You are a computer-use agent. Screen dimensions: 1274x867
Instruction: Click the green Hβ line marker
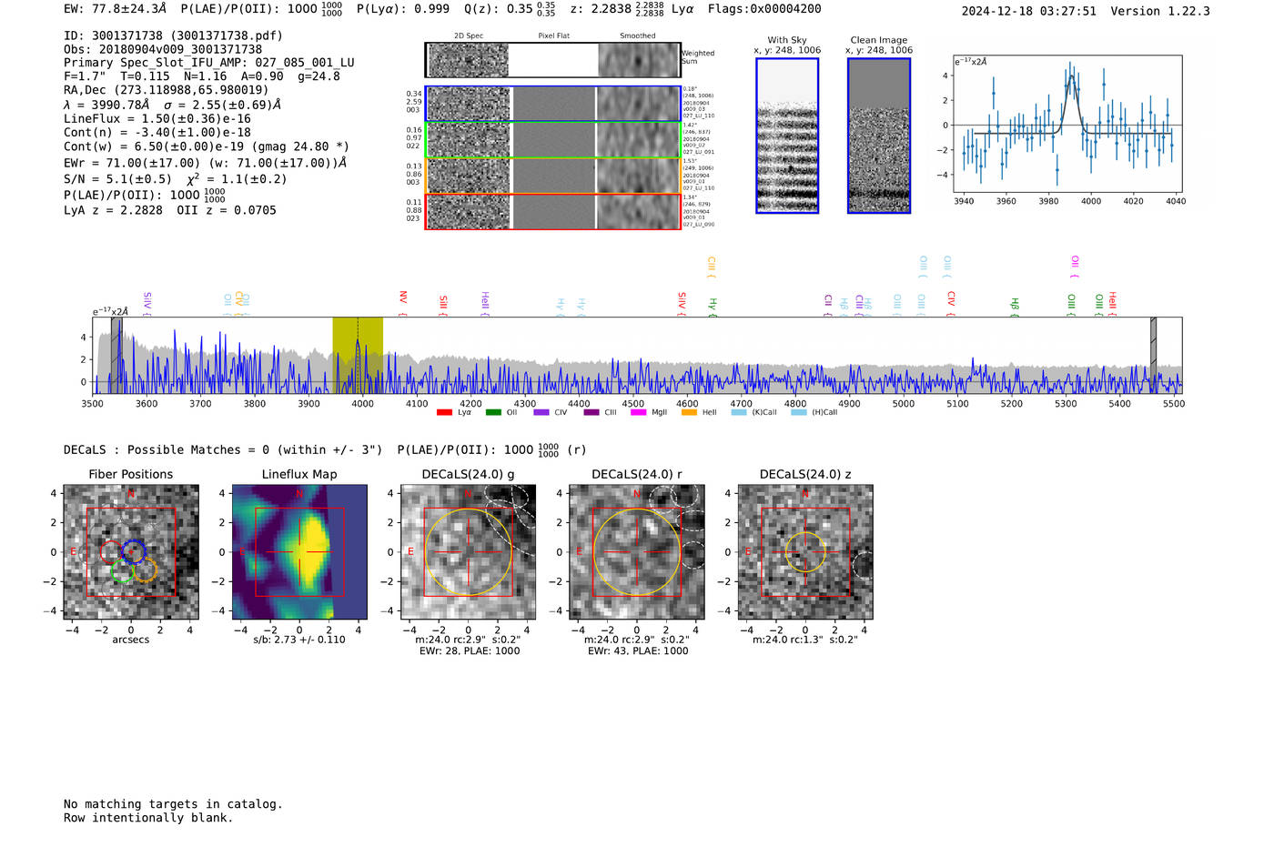(1015, 307)
